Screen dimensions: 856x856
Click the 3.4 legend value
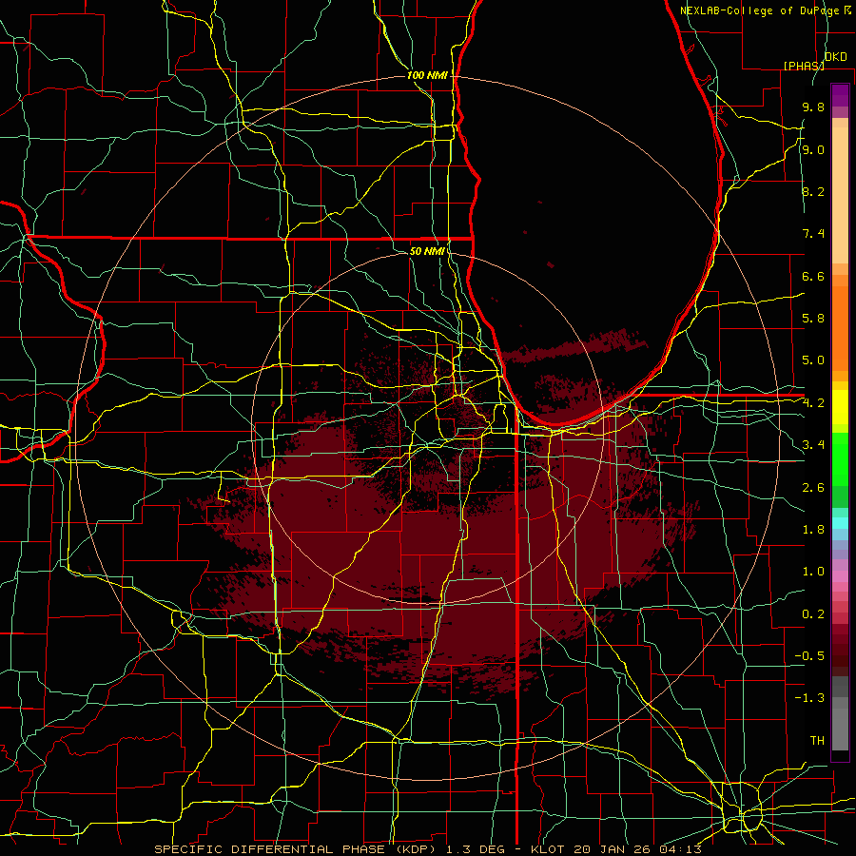click(813, 445)
